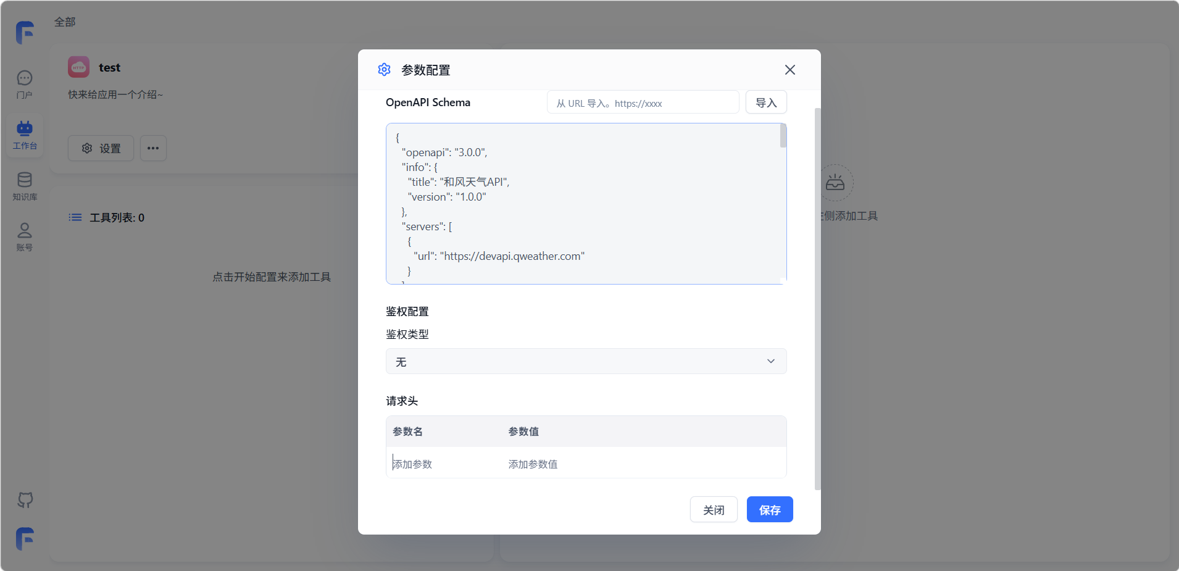Image resolution: width=1179 pixels, height=571 pixels.
Task: Click the gear icon beside 参数配置 title
Action: [x=384, y=70]
